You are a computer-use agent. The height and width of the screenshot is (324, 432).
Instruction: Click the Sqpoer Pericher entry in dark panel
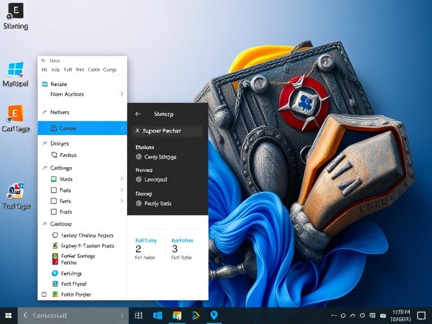pyautogui.click(x=167, y=131)
